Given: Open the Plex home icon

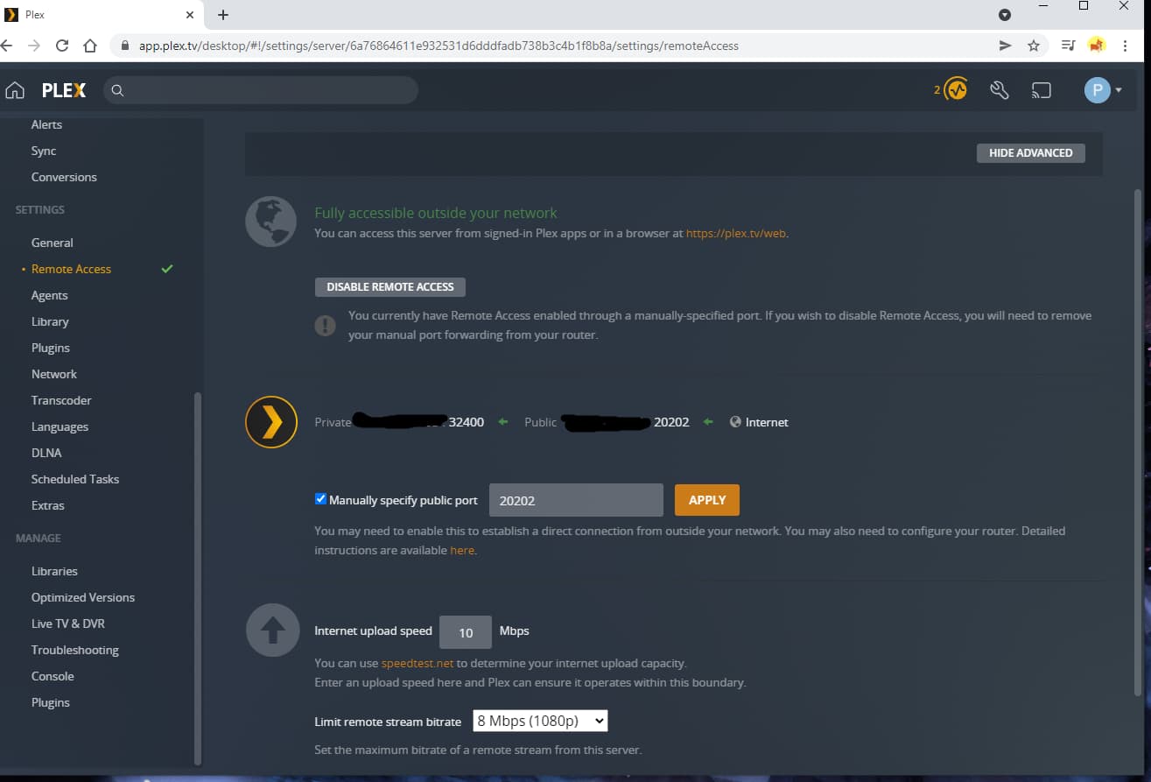Looking at the screenshot, I should point(15,90).
